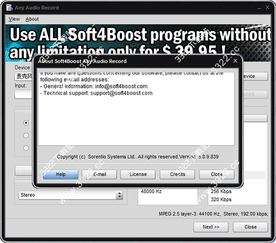Click Next >> in main window
This screenshot has height=243, width=276.
tap(211, 227)
